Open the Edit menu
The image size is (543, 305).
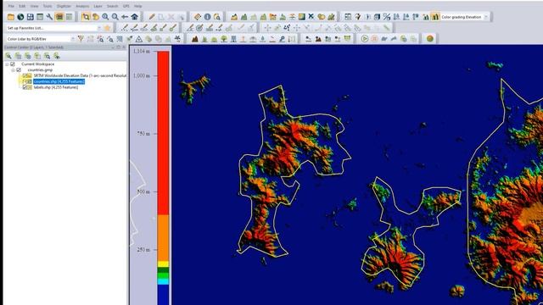point(22,6)
